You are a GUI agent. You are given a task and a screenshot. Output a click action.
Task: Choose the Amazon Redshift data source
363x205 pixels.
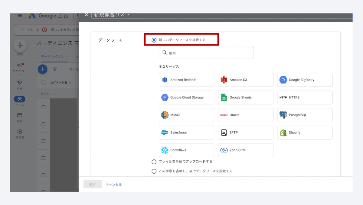pyautogui.click(x=186, y=80)
